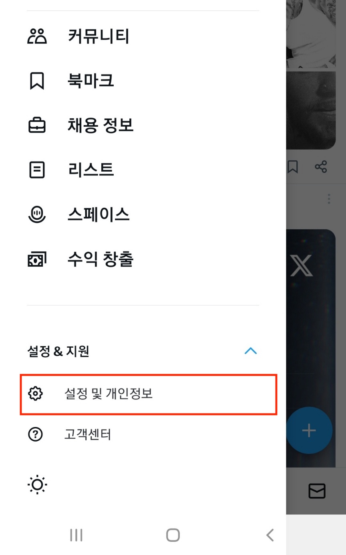
Task: Click the 고객센터 question mark icon
Action: (x=35, y=434)
